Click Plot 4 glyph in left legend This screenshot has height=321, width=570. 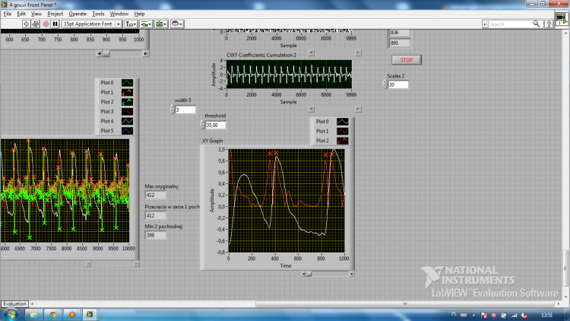(x=127, y=121)
